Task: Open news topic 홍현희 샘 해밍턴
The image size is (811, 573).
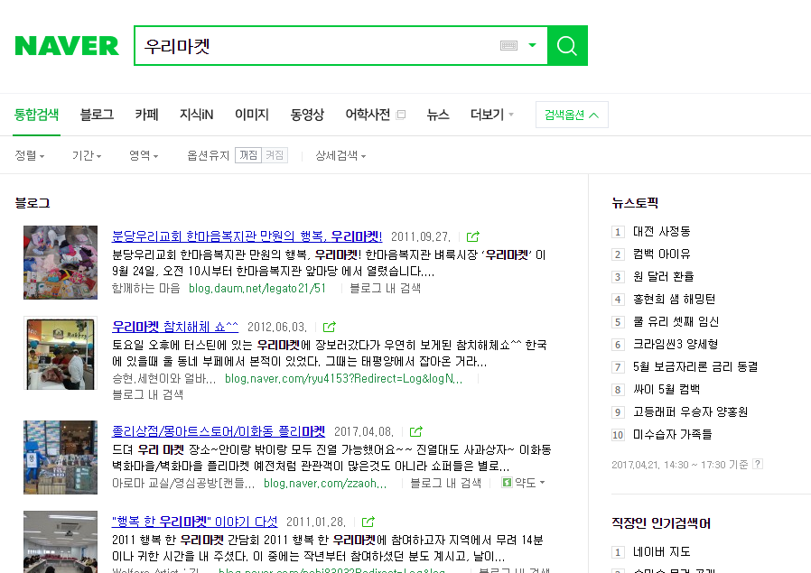Action: (675, 300)
